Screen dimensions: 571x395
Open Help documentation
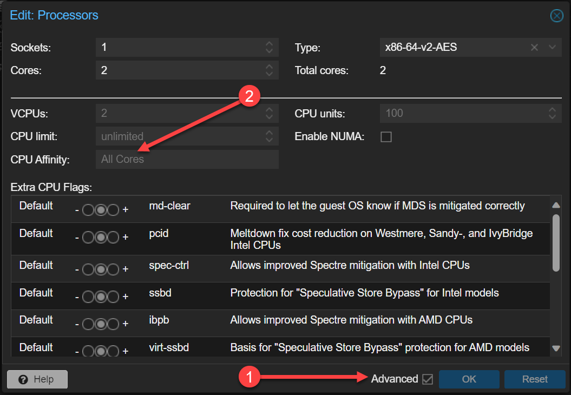pyautogui.click(x=37, y=379)
